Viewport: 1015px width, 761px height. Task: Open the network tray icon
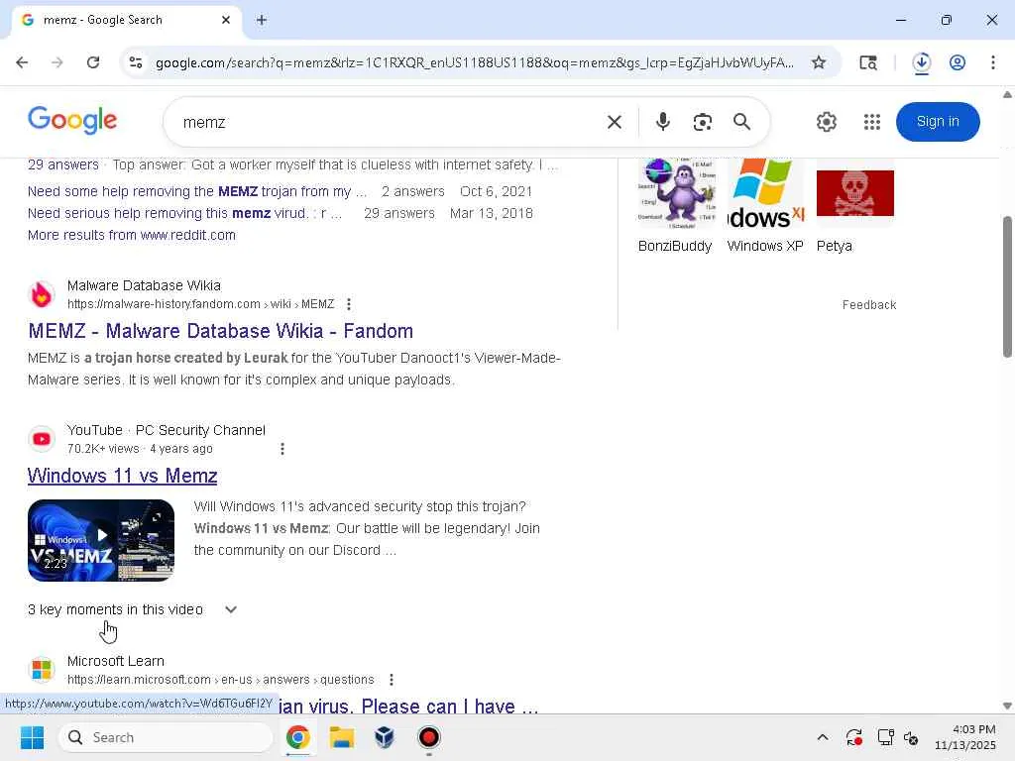[885, 737]
